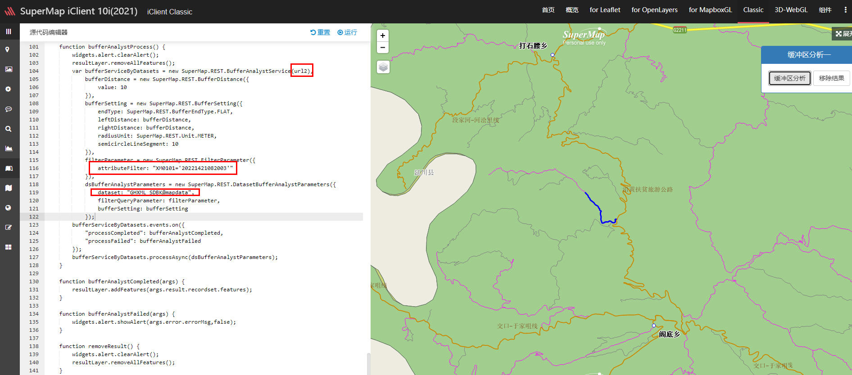Open the edit pencil category in sidebar
Image resolution: width=852 pixels, height=375 pixels.
tap(9, 228)
